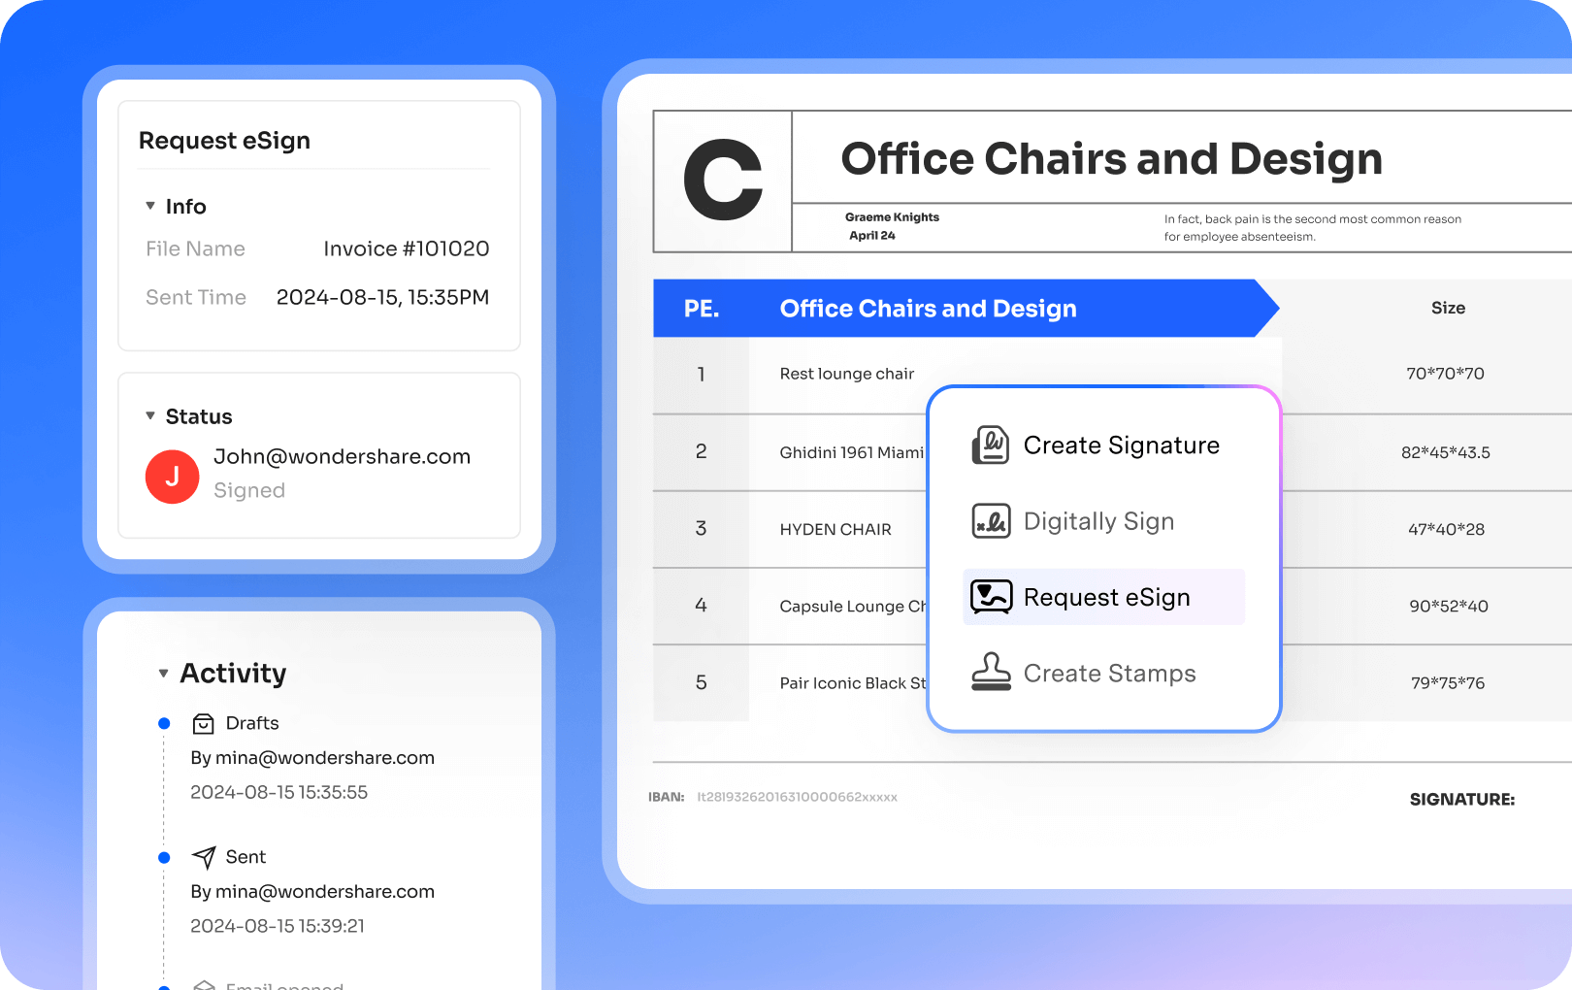Click row number 1 cell

pyautogui.click(x=701, y=374)
